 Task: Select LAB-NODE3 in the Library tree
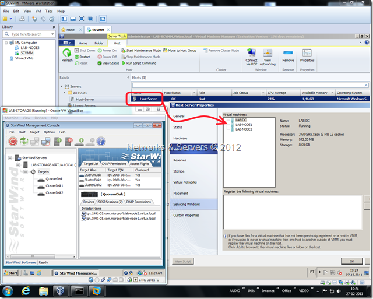coord(30,48)
